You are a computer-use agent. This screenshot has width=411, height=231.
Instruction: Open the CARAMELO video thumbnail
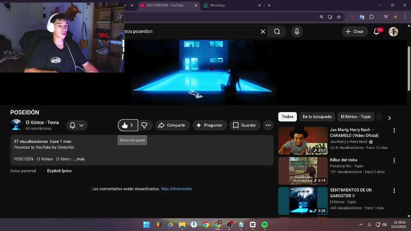pos(303,141)
